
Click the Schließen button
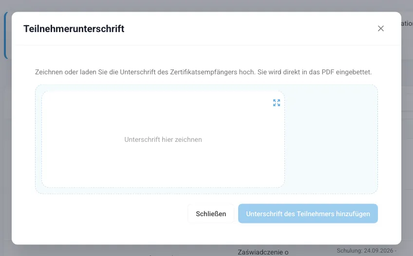[x=211, y=214]
